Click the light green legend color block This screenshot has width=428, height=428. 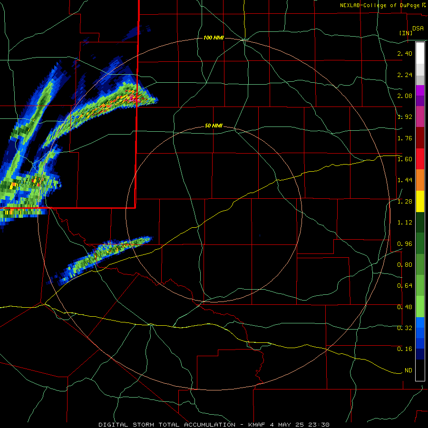click(x=420, y=307)
